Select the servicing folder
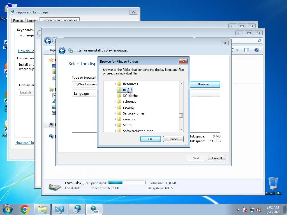 tap(129, 119)
